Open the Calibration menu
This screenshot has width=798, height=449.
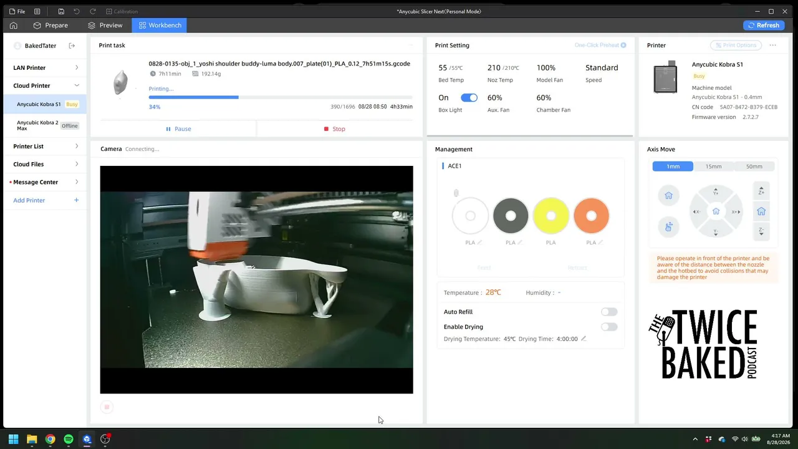(122, 11)
